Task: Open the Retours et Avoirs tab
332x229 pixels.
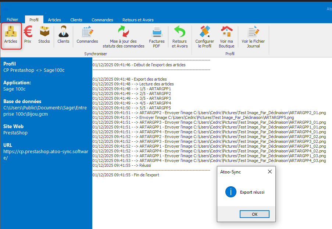Action: click(138, 20)
